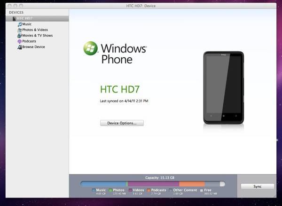Open Photos & Videos sidebar entry
This screenshot has width=282, height=206.
[35, 30]
